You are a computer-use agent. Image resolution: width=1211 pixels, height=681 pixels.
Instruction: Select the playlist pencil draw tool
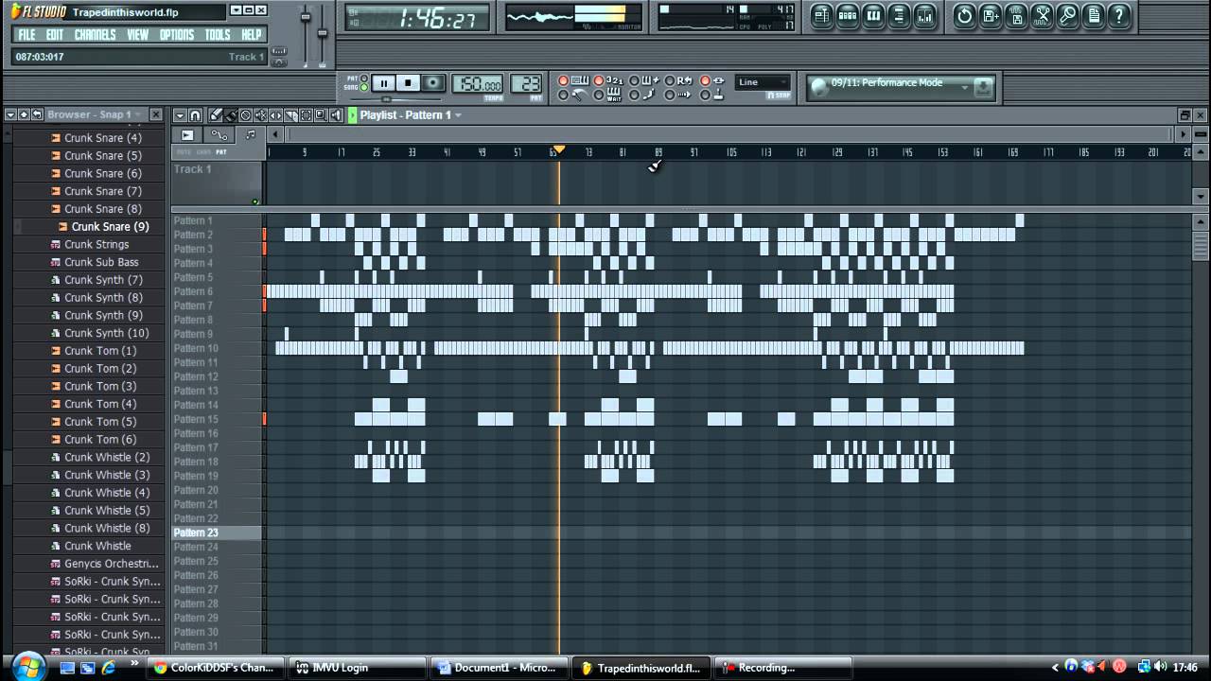pyautogui.click(x=216, y=114)
